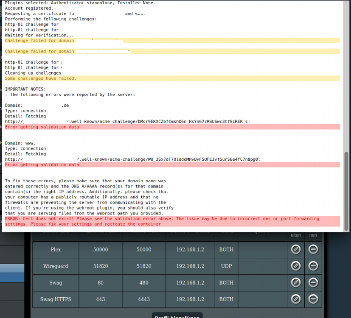Delete the Wireguard port forwarding rule
The image size is (351, 318).
coord(313,266)
